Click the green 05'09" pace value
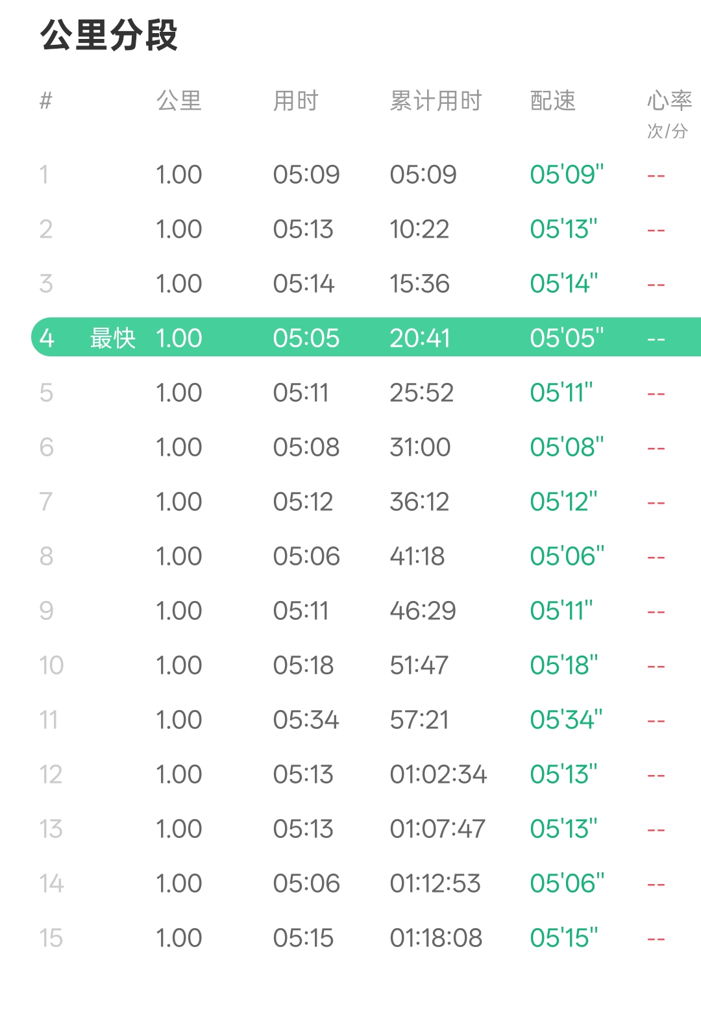The image size is (701, 1010). [x=567, y=175]
